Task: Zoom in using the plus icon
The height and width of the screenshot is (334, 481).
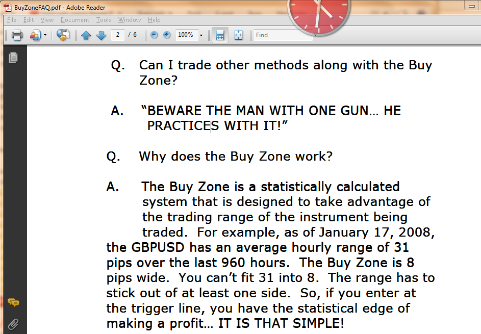Action: coord(167,35)
